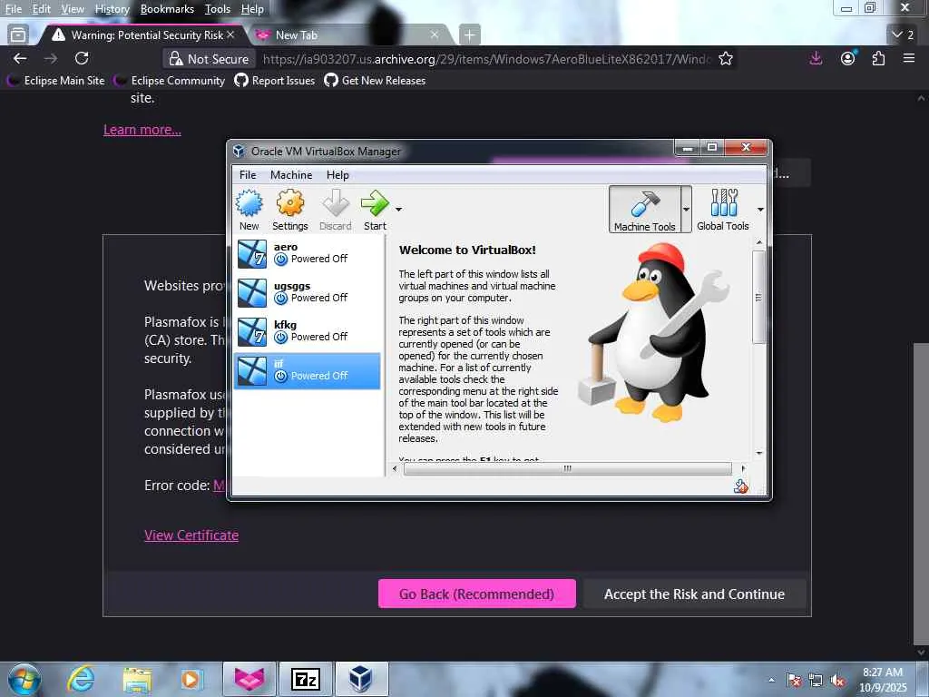This screenshot has height=697, width=929.
Task: Open VirtualBox Machine menu
Action: point(291,175)
